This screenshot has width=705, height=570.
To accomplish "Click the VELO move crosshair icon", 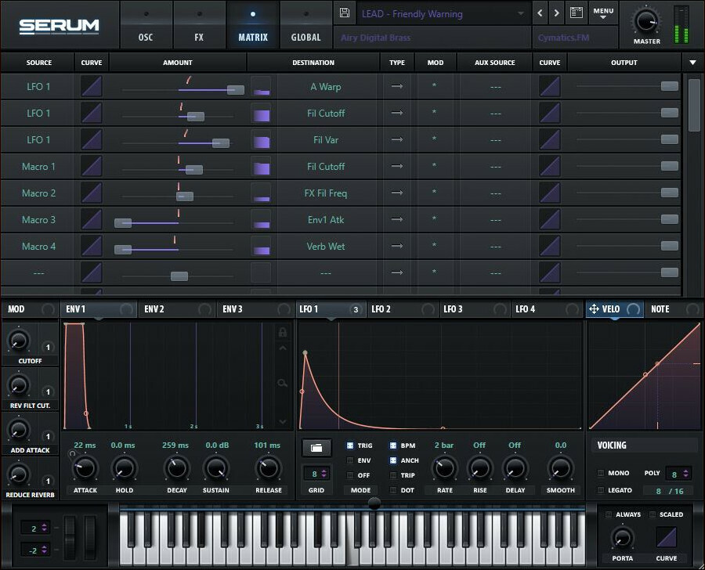I will coord(594,308).
